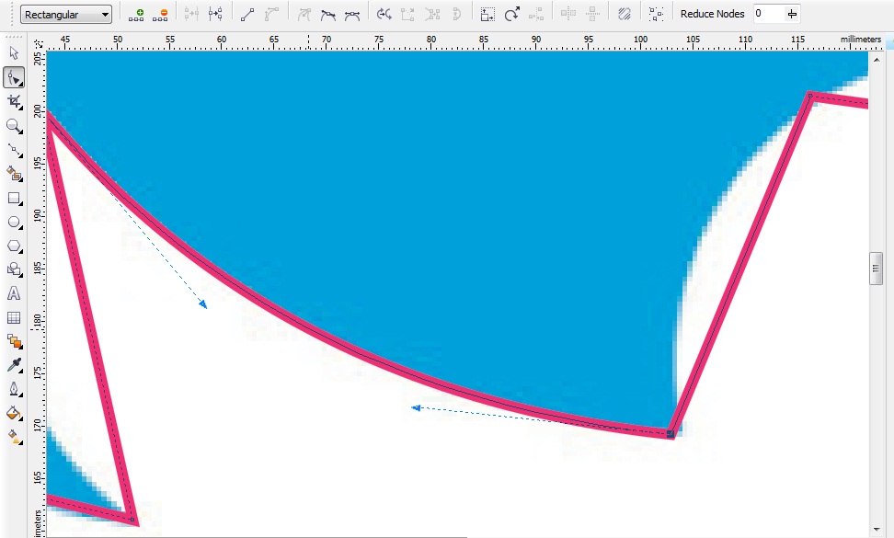894x538 pixels.
Task: Select the Pick tool
Action: click(13, 53)
